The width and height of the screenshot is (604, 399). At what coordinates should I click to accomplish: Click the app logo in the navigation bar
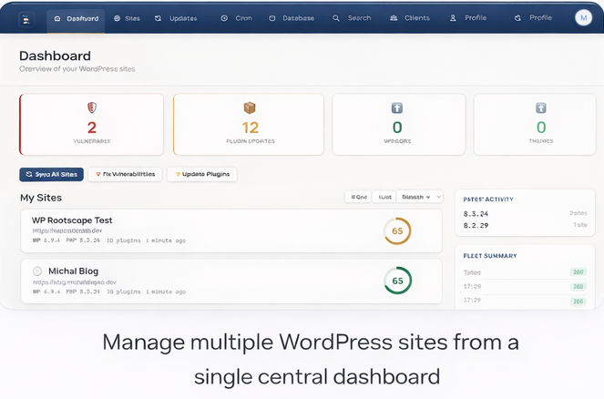point(26,20)
